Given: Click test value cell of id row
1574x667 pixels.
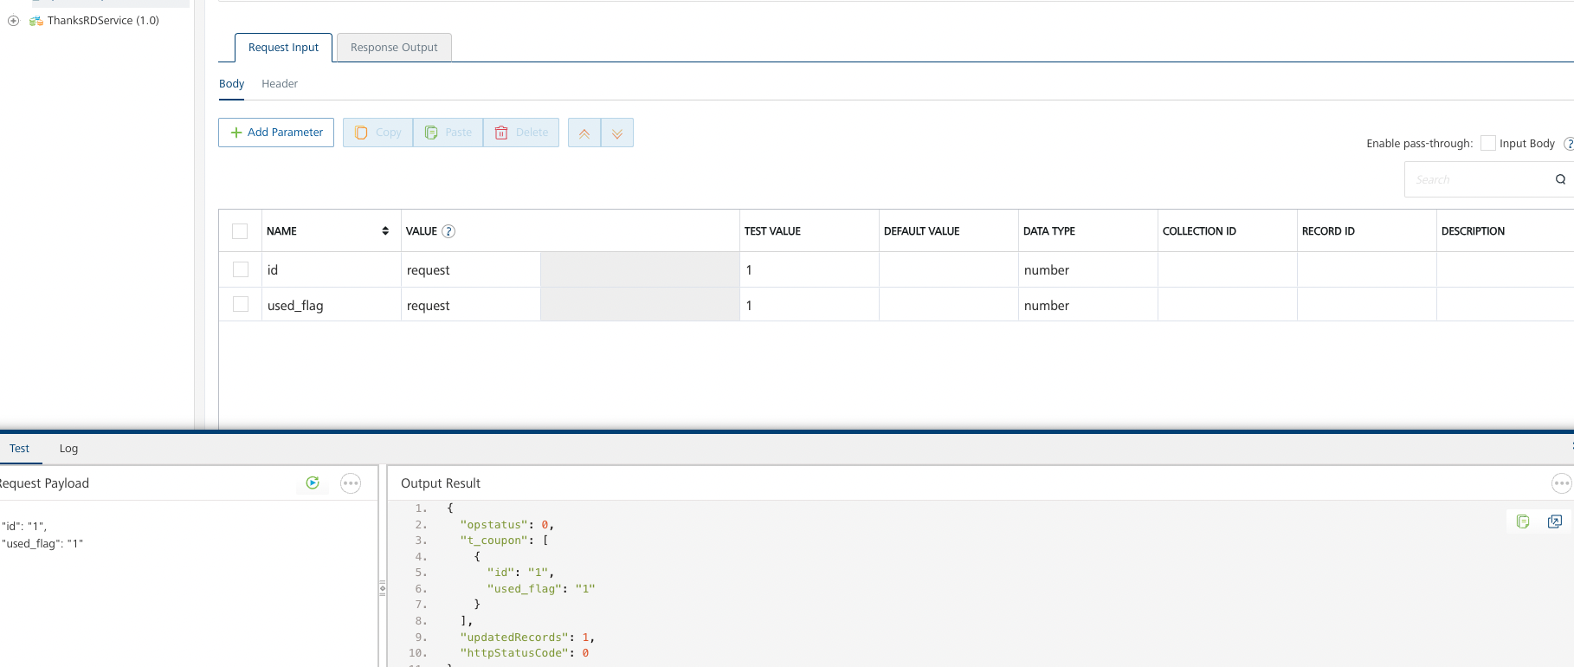Looking at the screenshot, I should (x=810, y=270).
